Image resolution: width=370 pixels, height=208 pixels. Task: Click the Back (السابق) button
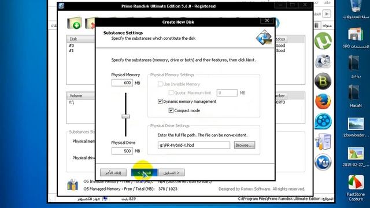point(172,173)
